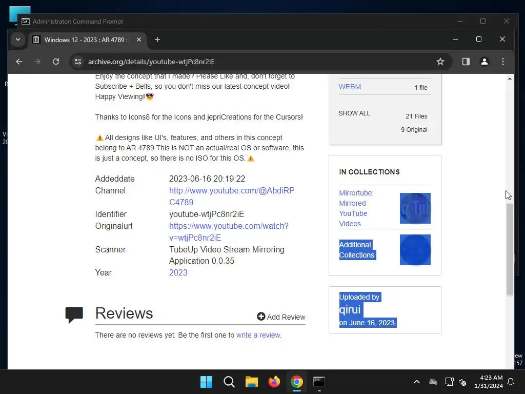Click the 1 file count next to WEBM
Screen dimensions: 525x394
pyautogui.click(x=421, y=87)
